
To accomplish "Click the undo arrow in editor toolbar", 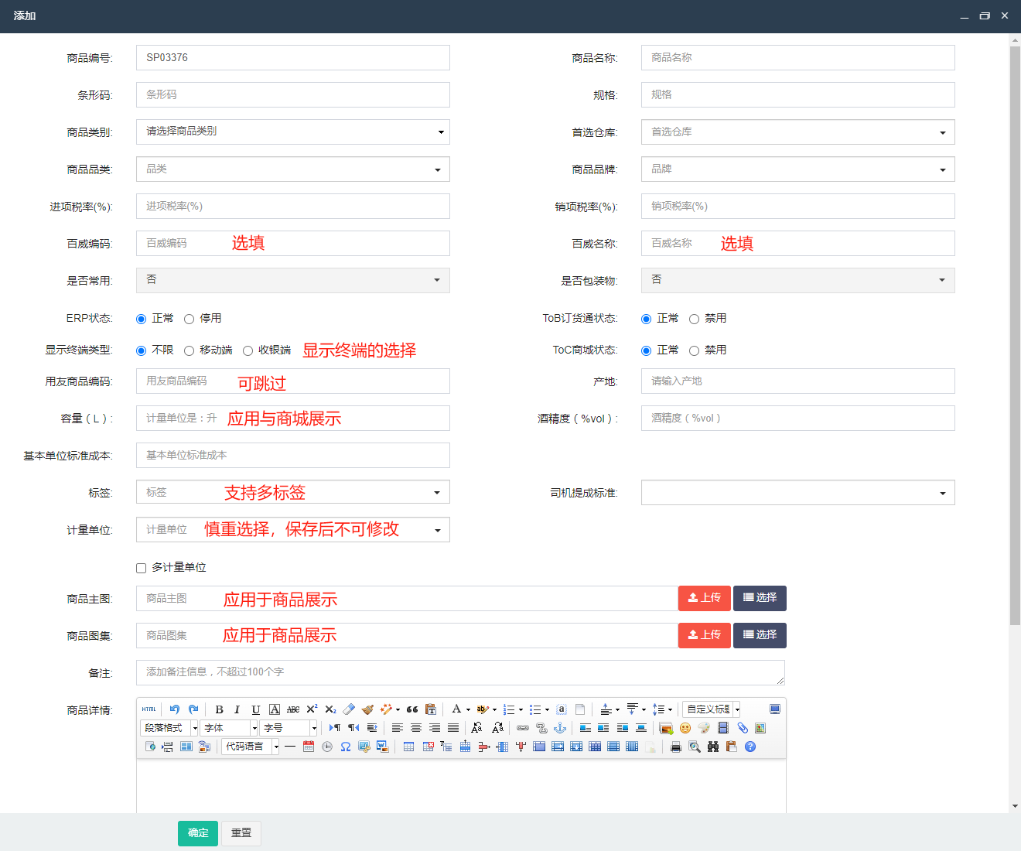I will point(175,709).
